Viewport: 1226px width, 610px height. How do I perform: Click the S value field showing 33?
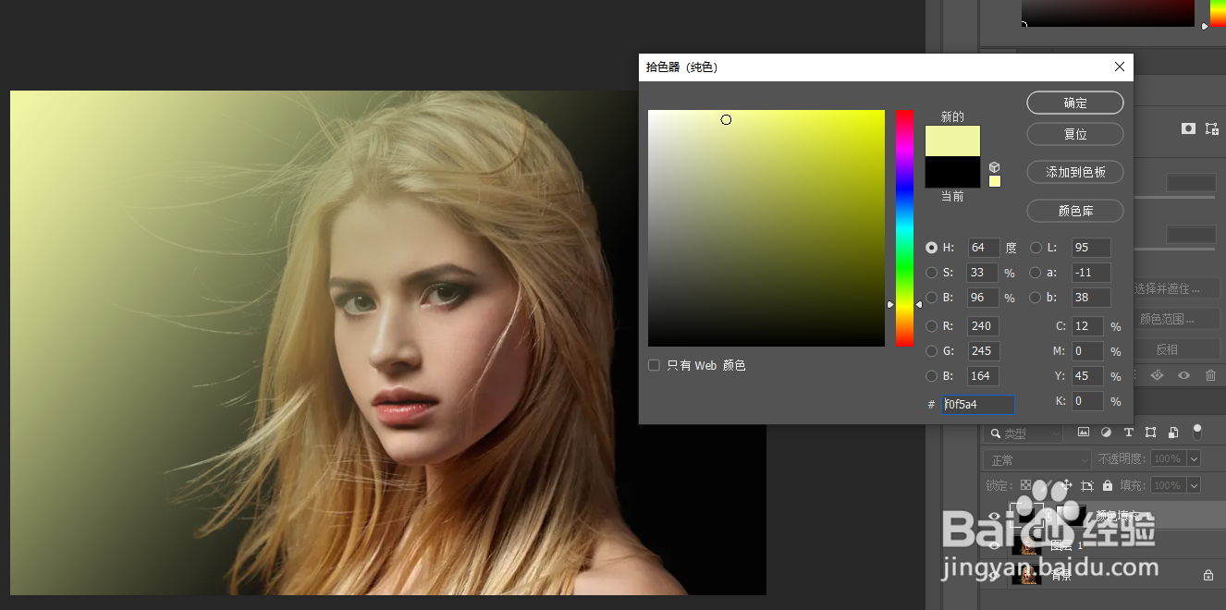pos(982,273)
